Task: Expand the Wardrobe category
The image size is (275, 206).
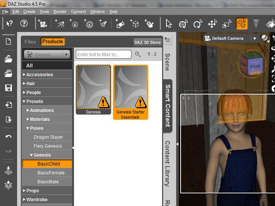Action: pos(24,200)
